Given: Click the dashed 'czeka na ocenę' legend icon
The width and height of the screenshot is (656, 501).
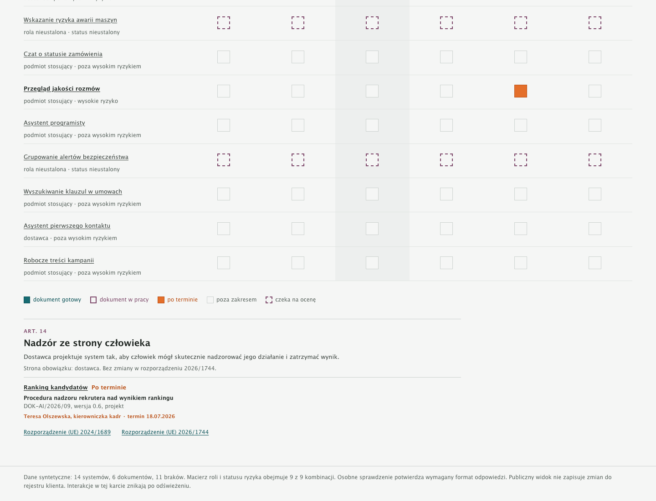Looking at the screenshot, I should click(x=269, y=300).
